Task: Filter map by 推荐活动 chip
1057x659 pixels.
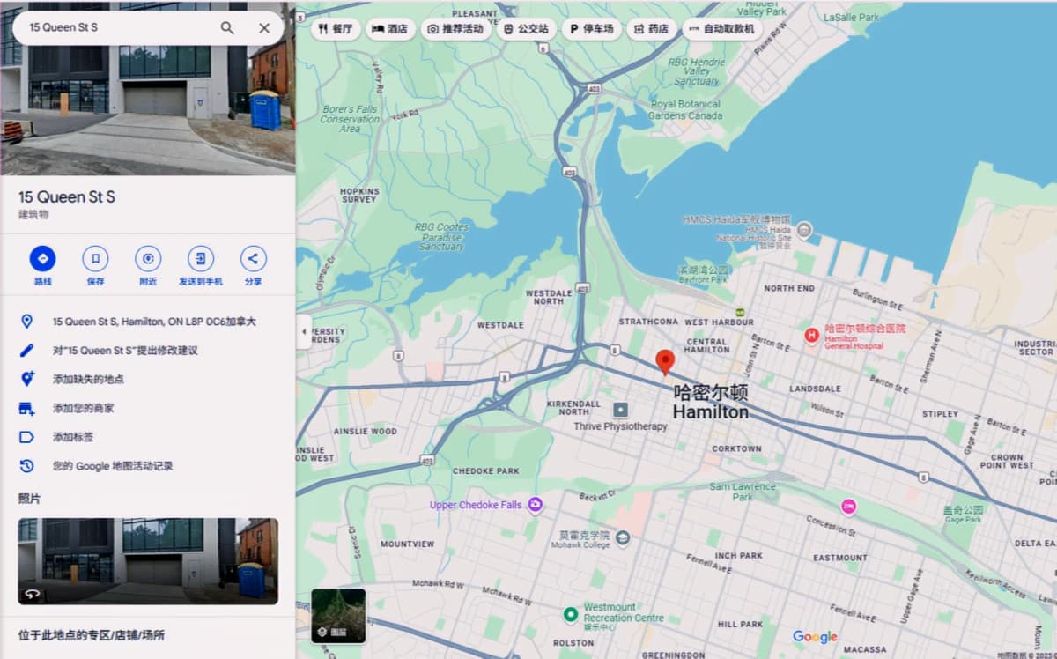Action: click(x=455, y=29)
